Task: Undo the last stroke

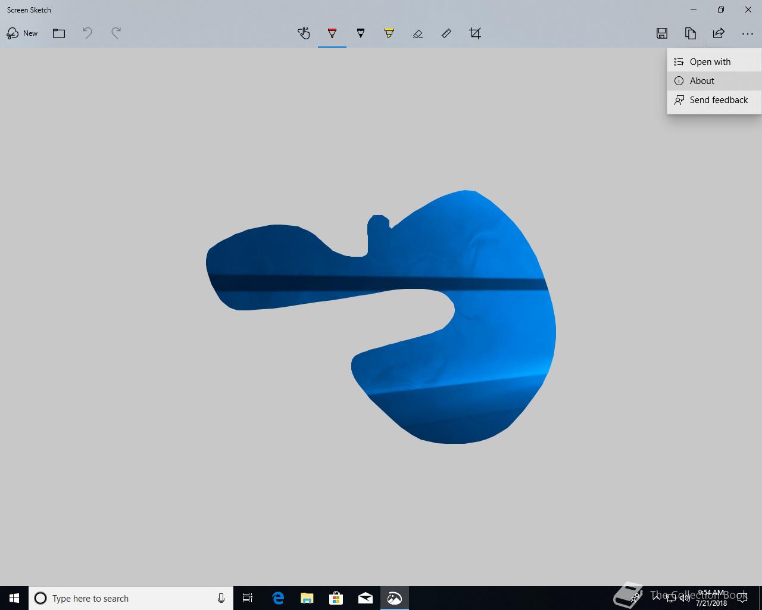Action: click(x=88, y=33)
